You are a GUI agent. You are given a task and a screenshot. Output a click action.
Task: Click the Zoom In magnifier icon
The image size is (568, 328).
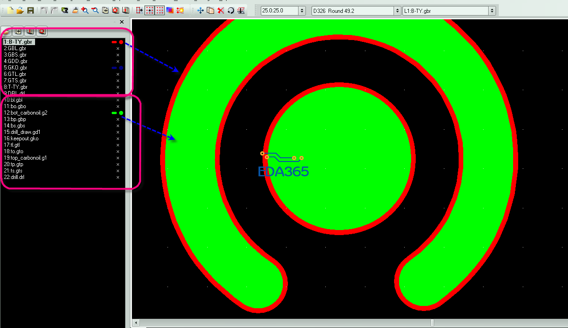pos(85,10)
